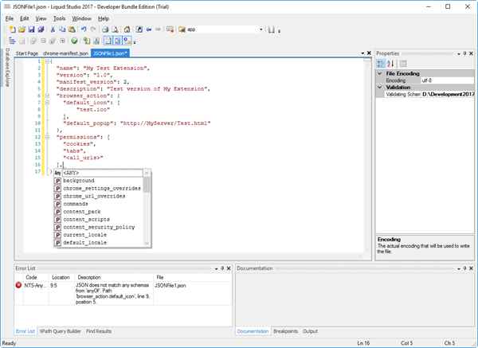Click the Cut scissors icon
Viewport: 478px width, 348px height.
pos(53,29)
